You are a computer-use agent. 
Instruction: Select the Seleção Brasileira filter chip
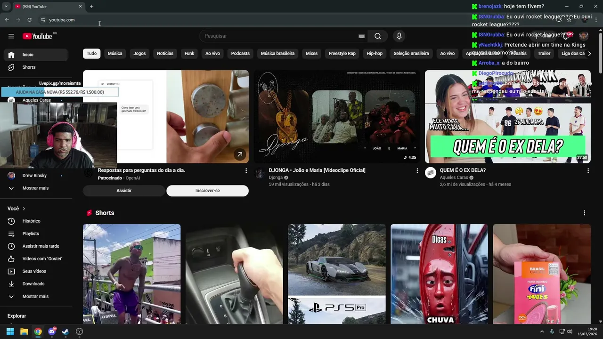click(x=411, y=53)
